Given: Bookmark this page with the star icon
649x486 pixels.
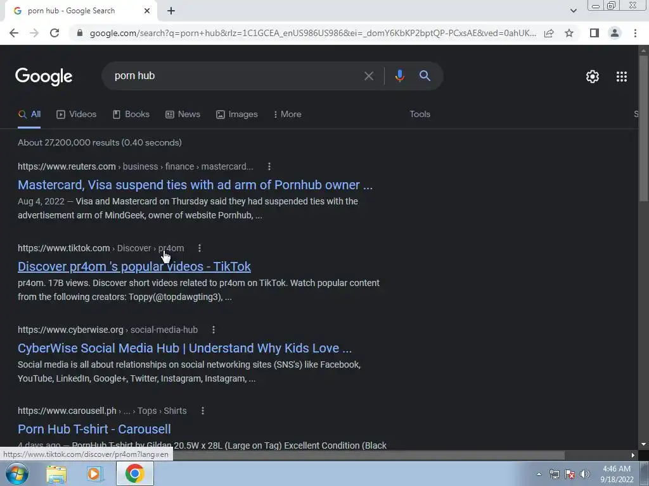Looking at the screenshot, I should (x=569, y=33).
